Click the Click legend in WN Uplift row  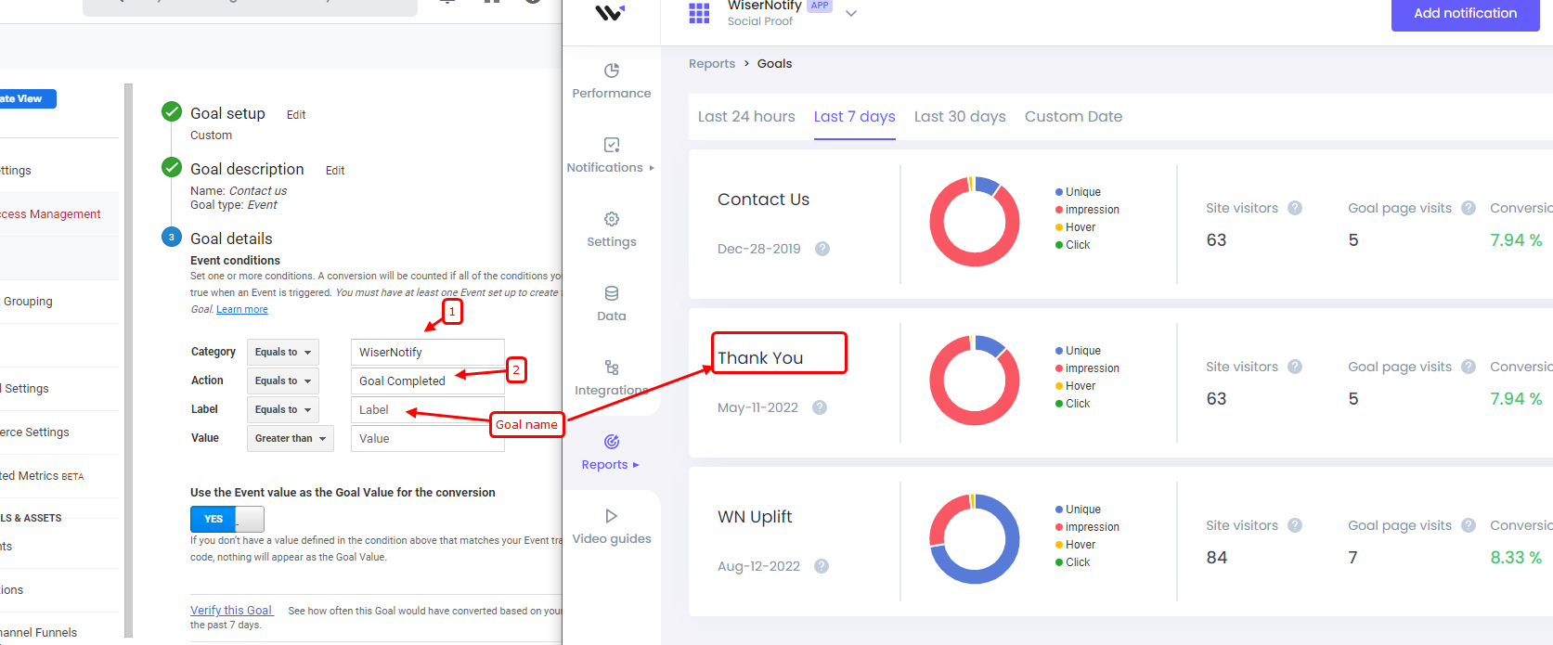click(1072, 562)
